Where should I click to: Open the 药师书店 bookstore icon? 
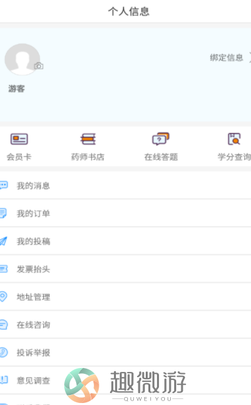click(x=88, y=139)
